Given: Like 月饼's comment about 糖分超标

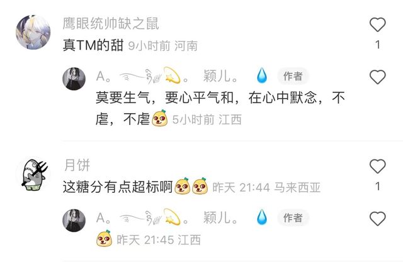Looking at the screenshot, I should (378, 166).
